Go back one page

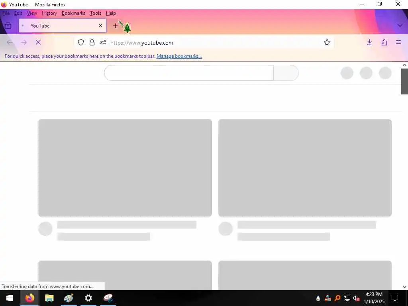tap(10, 42)
